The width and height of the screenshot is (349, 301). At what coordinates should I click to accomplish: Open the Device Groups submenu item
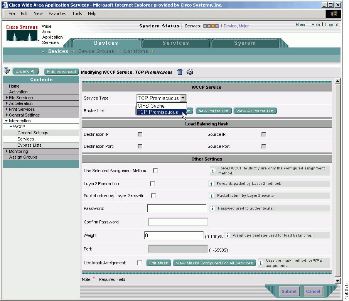(96, 51)
